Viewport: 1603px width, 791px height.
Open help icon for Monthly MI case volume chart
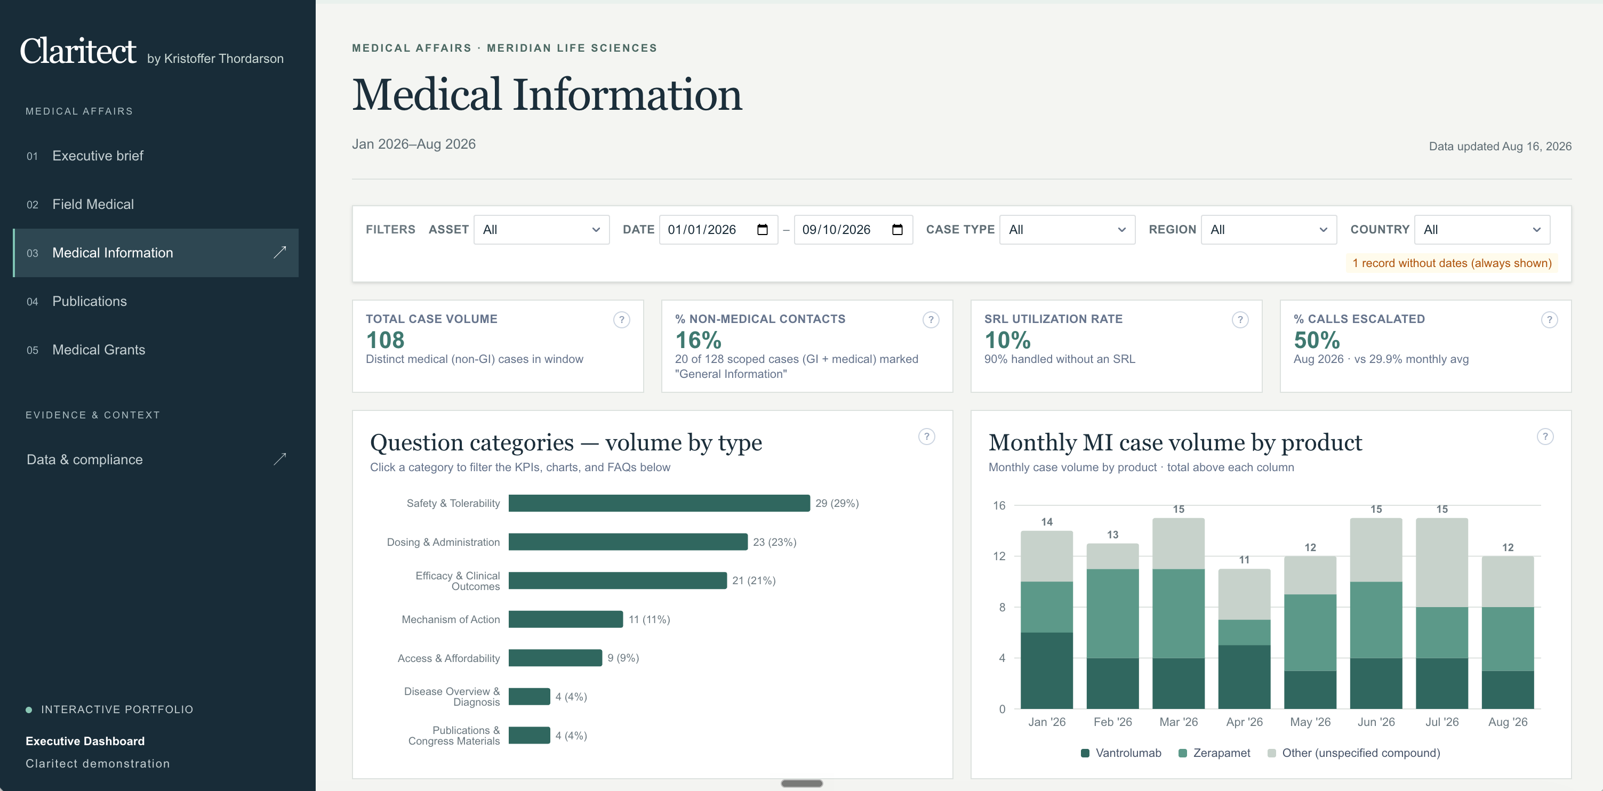pos(1544,437)
